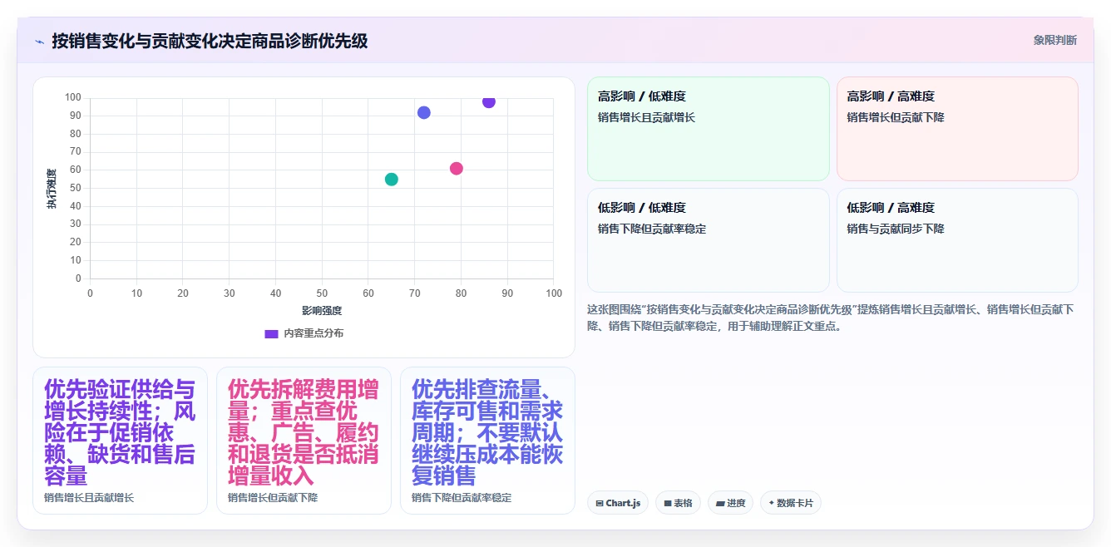Click the 销售增长但贡献下降 caption under the pink card
The width and height of the screenshot is (1111, 547).
coord(273,498)
